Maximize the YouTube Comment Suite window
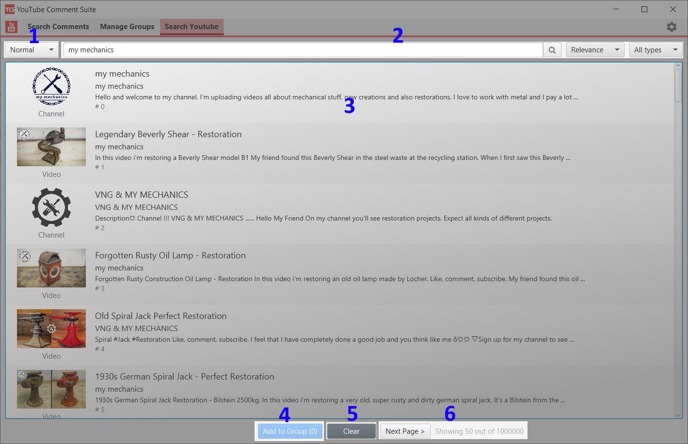 click(644, 9)
